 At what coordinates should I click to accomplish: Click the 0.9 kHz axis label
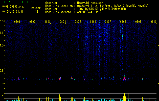[x=2, y=58]
